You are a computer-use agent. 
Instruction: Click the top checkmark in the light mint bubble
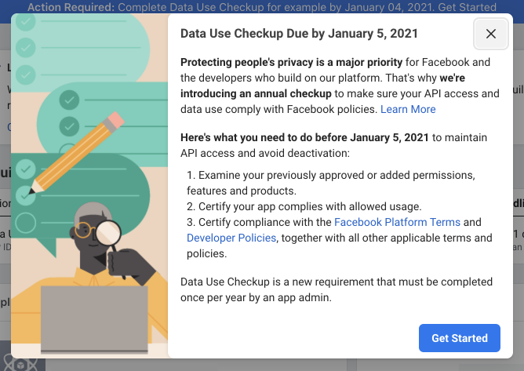pyautogui.click(x=26, y=22)
